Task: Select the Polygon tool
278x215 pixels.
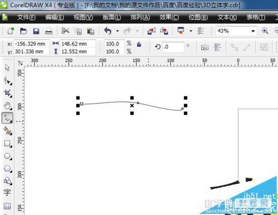Action: [8, 168]
